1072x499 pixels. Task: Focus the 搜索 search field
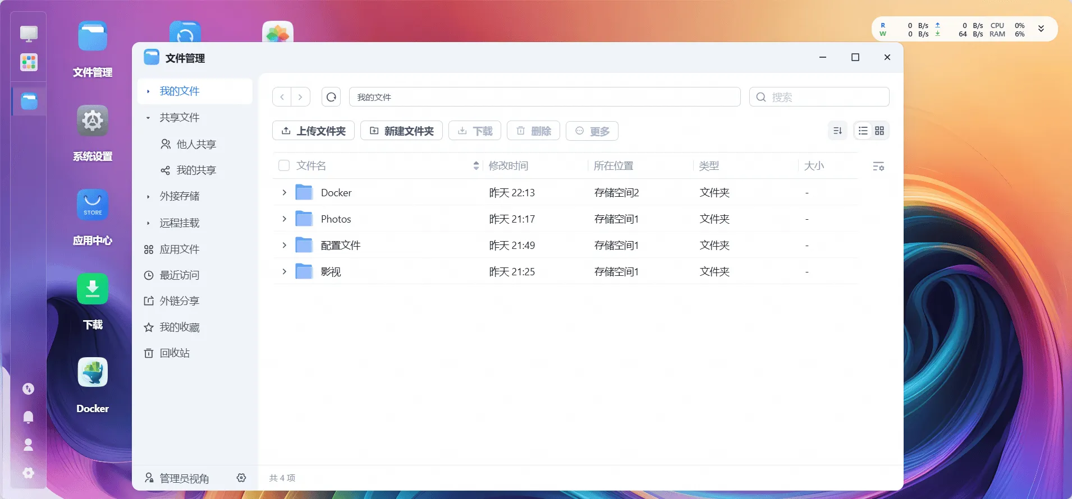point(819,97)
